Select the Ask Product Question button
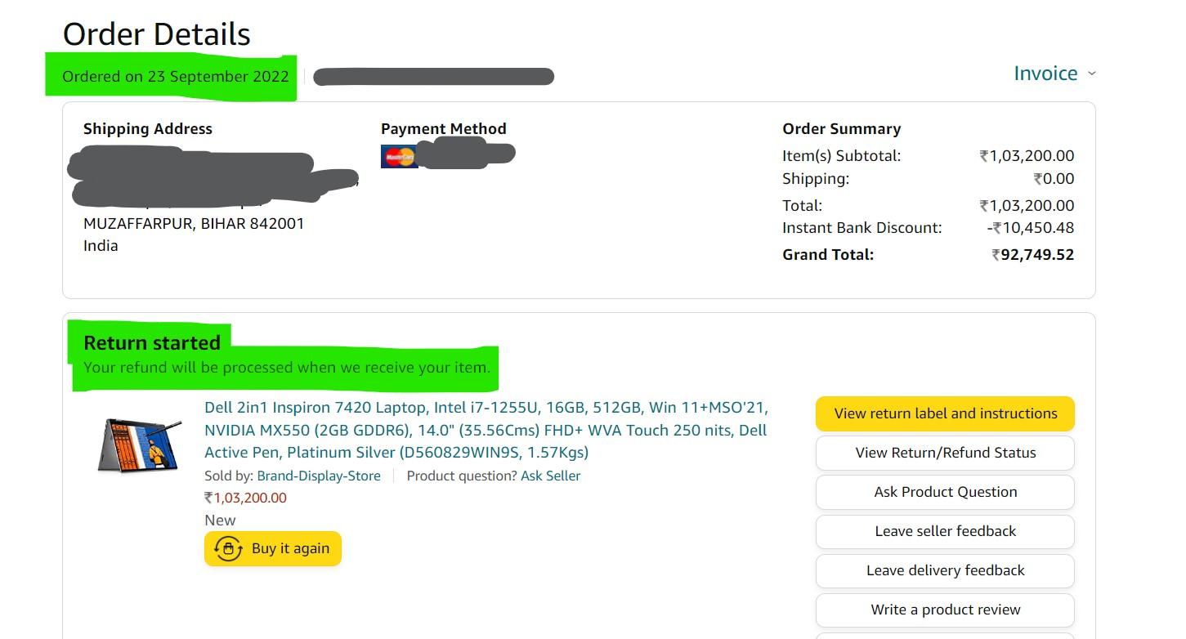 945,492
